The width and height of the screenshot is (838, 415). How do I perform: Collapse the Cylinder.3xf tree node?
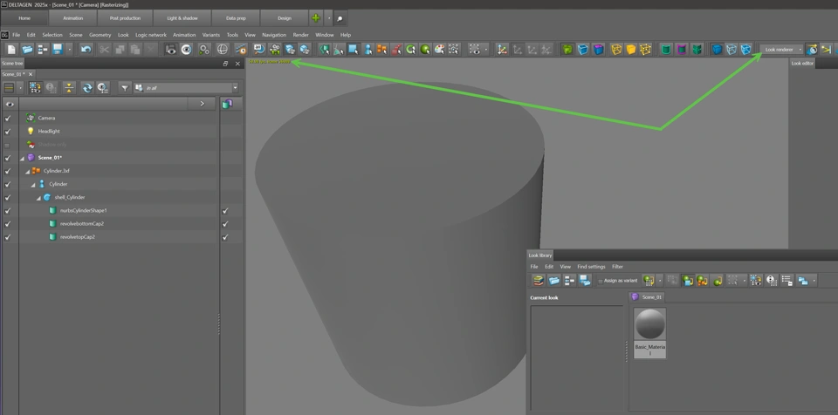coord(28,172)
